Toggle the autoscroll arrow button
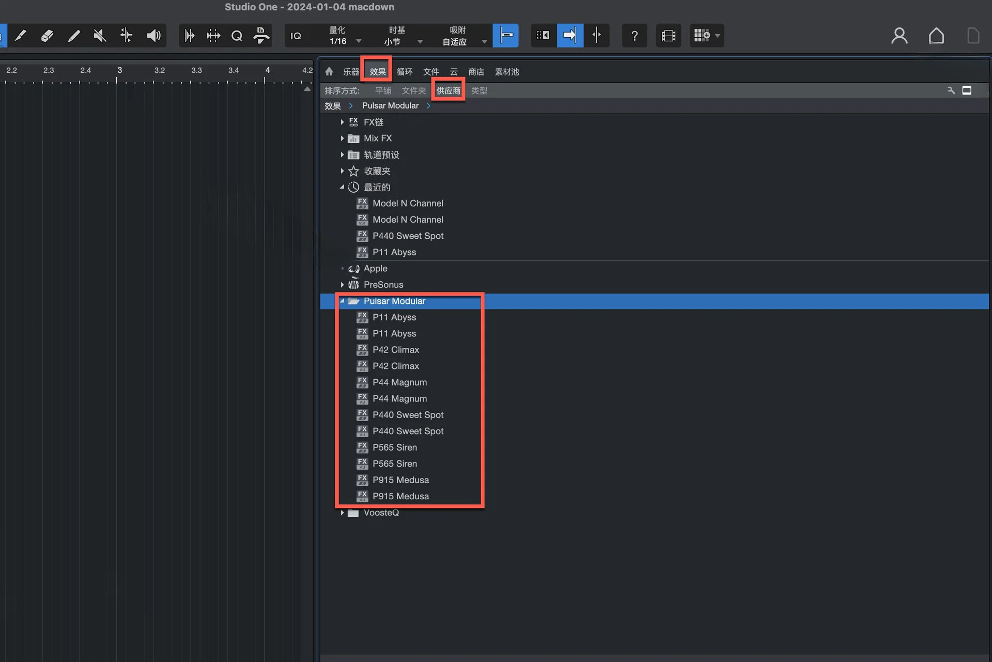 point(570,36)
